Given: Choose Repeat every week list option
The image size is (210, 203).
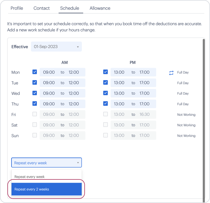Looking at the screenshot, I should (x=47, y=177).
